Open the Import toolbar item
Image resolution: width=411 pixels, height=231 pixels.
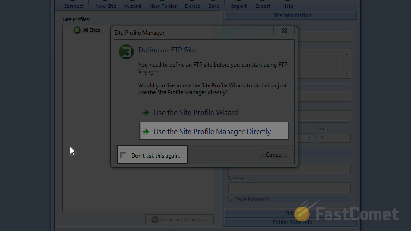coord(239,6)
